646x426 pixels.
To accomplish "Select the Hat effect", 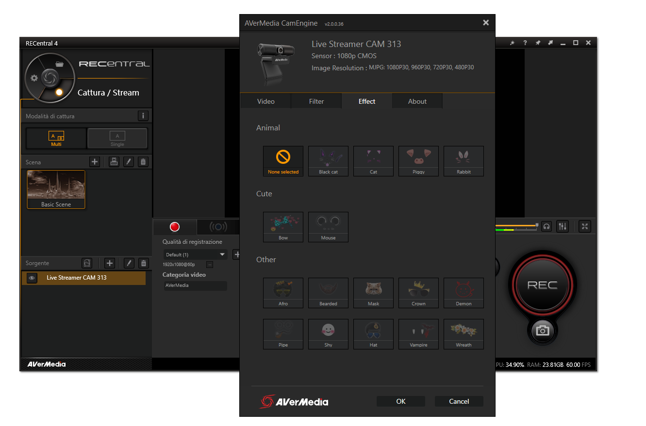I will 373,334.
